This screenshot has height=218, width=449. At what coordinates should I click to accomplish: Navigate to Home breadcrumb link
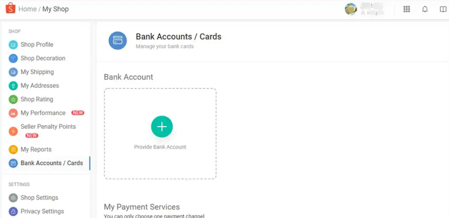27,9
